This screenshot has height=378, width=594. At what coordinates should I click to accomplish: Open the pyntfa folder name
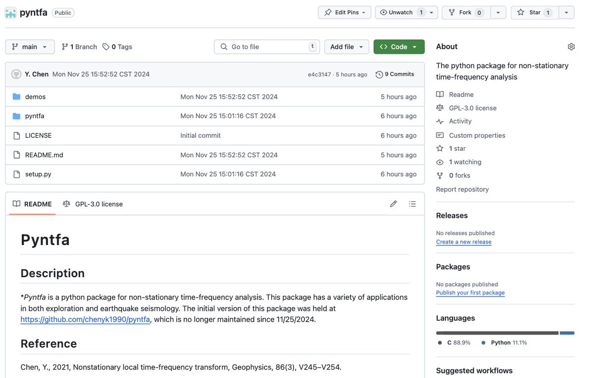(35, 116)
